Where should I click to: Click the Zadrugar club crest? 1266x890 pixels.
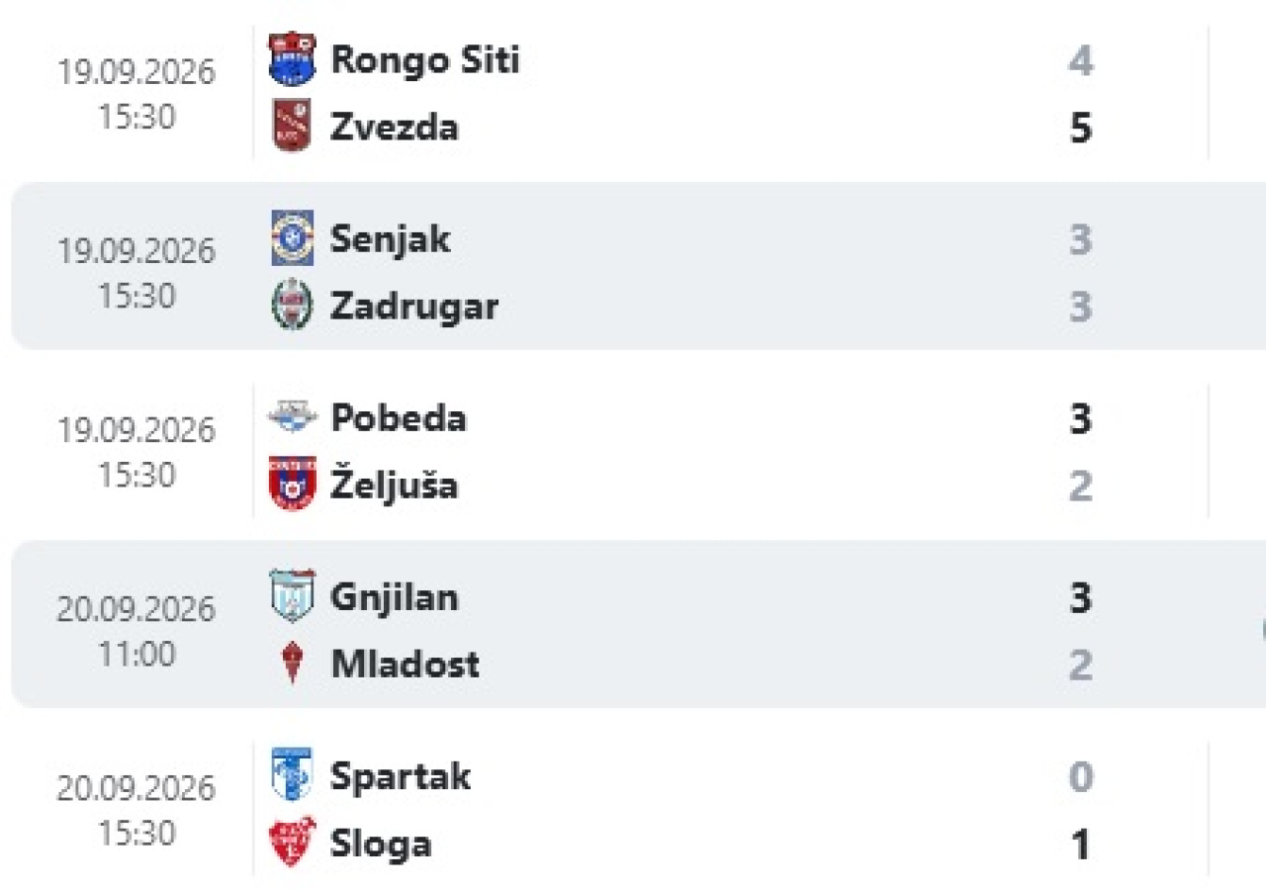point(292,306)
